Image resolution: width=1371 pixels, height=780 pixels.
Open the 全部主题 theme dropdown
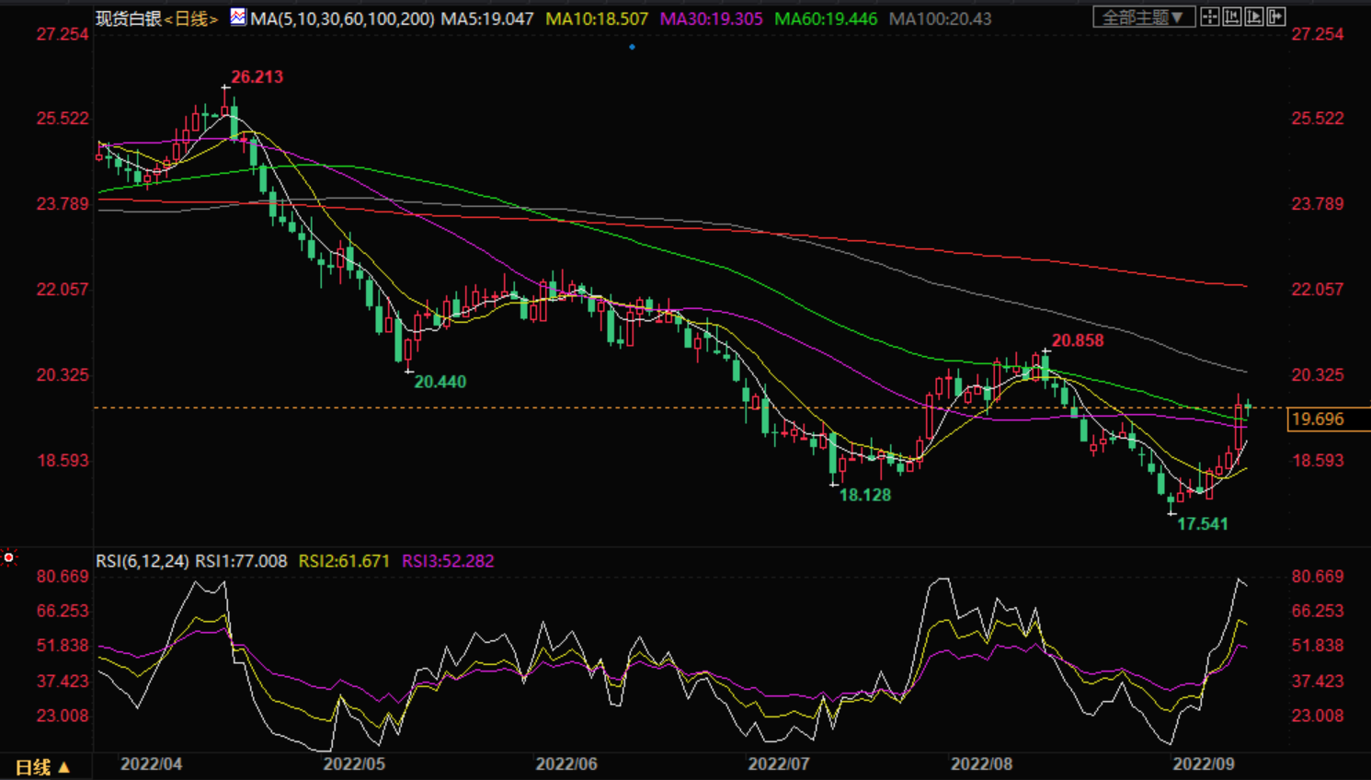coord(1143,17)
